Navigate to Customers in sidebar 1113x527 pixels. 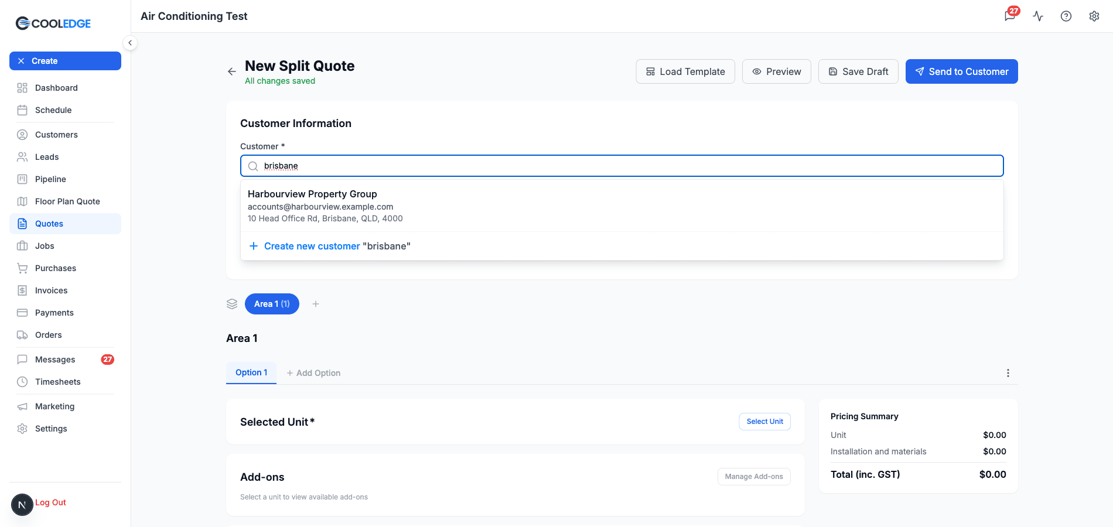pos(65,135)
